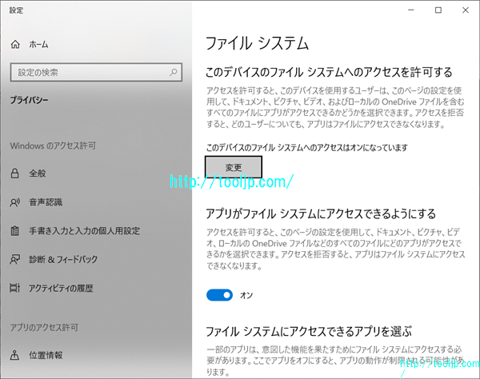Image resolution: width=480 pixels, height=379 pixels.
Task: Click the オン label beside toggle
Action: (246, 295)
